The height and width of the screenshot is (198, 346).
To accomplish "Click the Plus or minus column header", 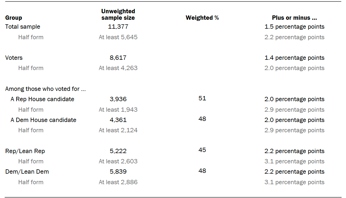I will [294, 18].
